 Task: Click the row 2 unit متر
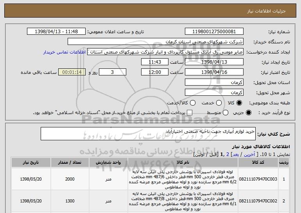coord(108,201)
